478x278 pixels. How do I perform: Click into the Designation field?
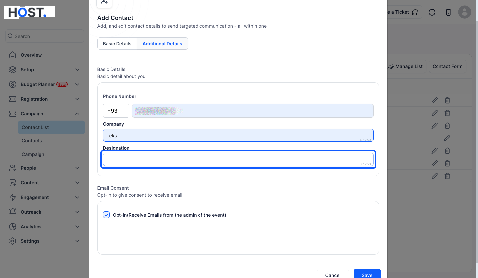coord(238,159)
